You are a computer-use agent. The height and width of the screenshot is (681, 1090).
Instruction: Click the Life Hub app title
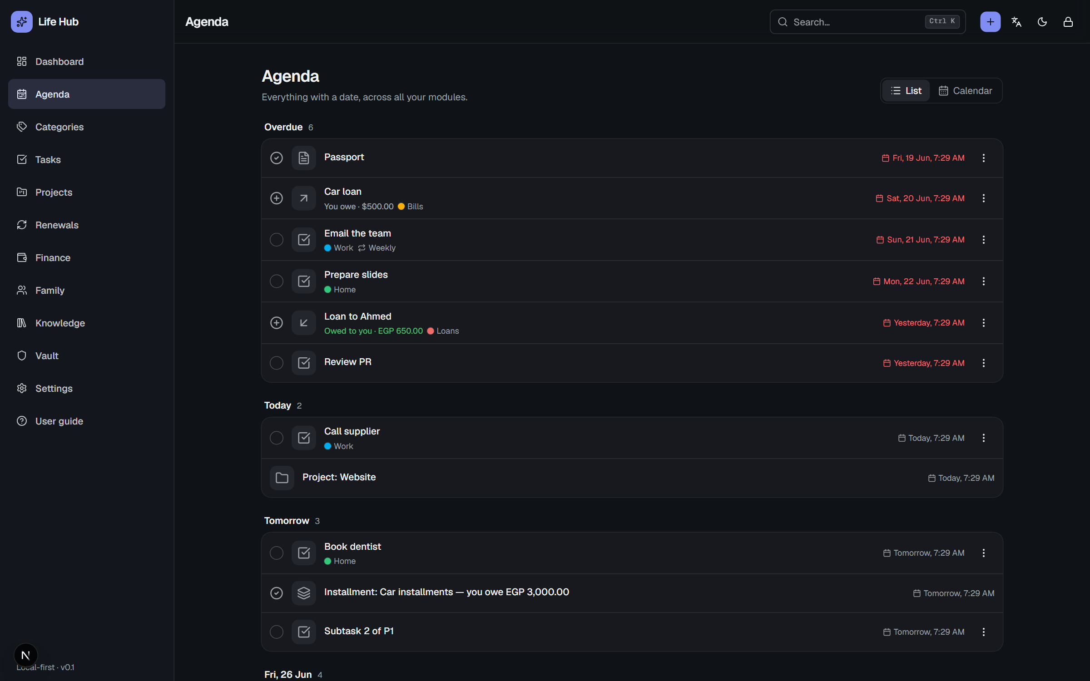59,22
